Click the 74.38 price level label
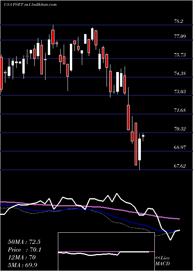 point(180,74)
